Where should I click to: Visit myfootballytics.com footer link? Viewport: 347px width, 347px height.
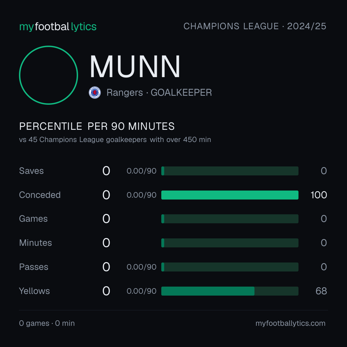click(x=290, y=323)
